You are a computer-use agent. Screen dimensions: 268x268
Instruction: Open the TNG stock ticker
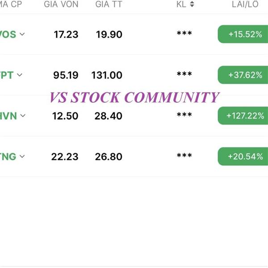[8, 157]
